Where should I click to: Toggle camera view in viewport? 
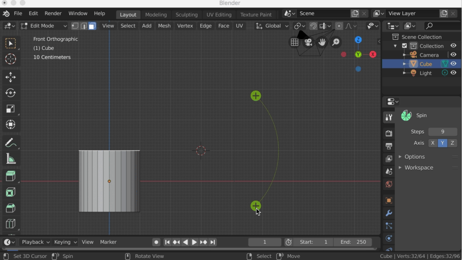pyautogui.click(x=308, y=42)
